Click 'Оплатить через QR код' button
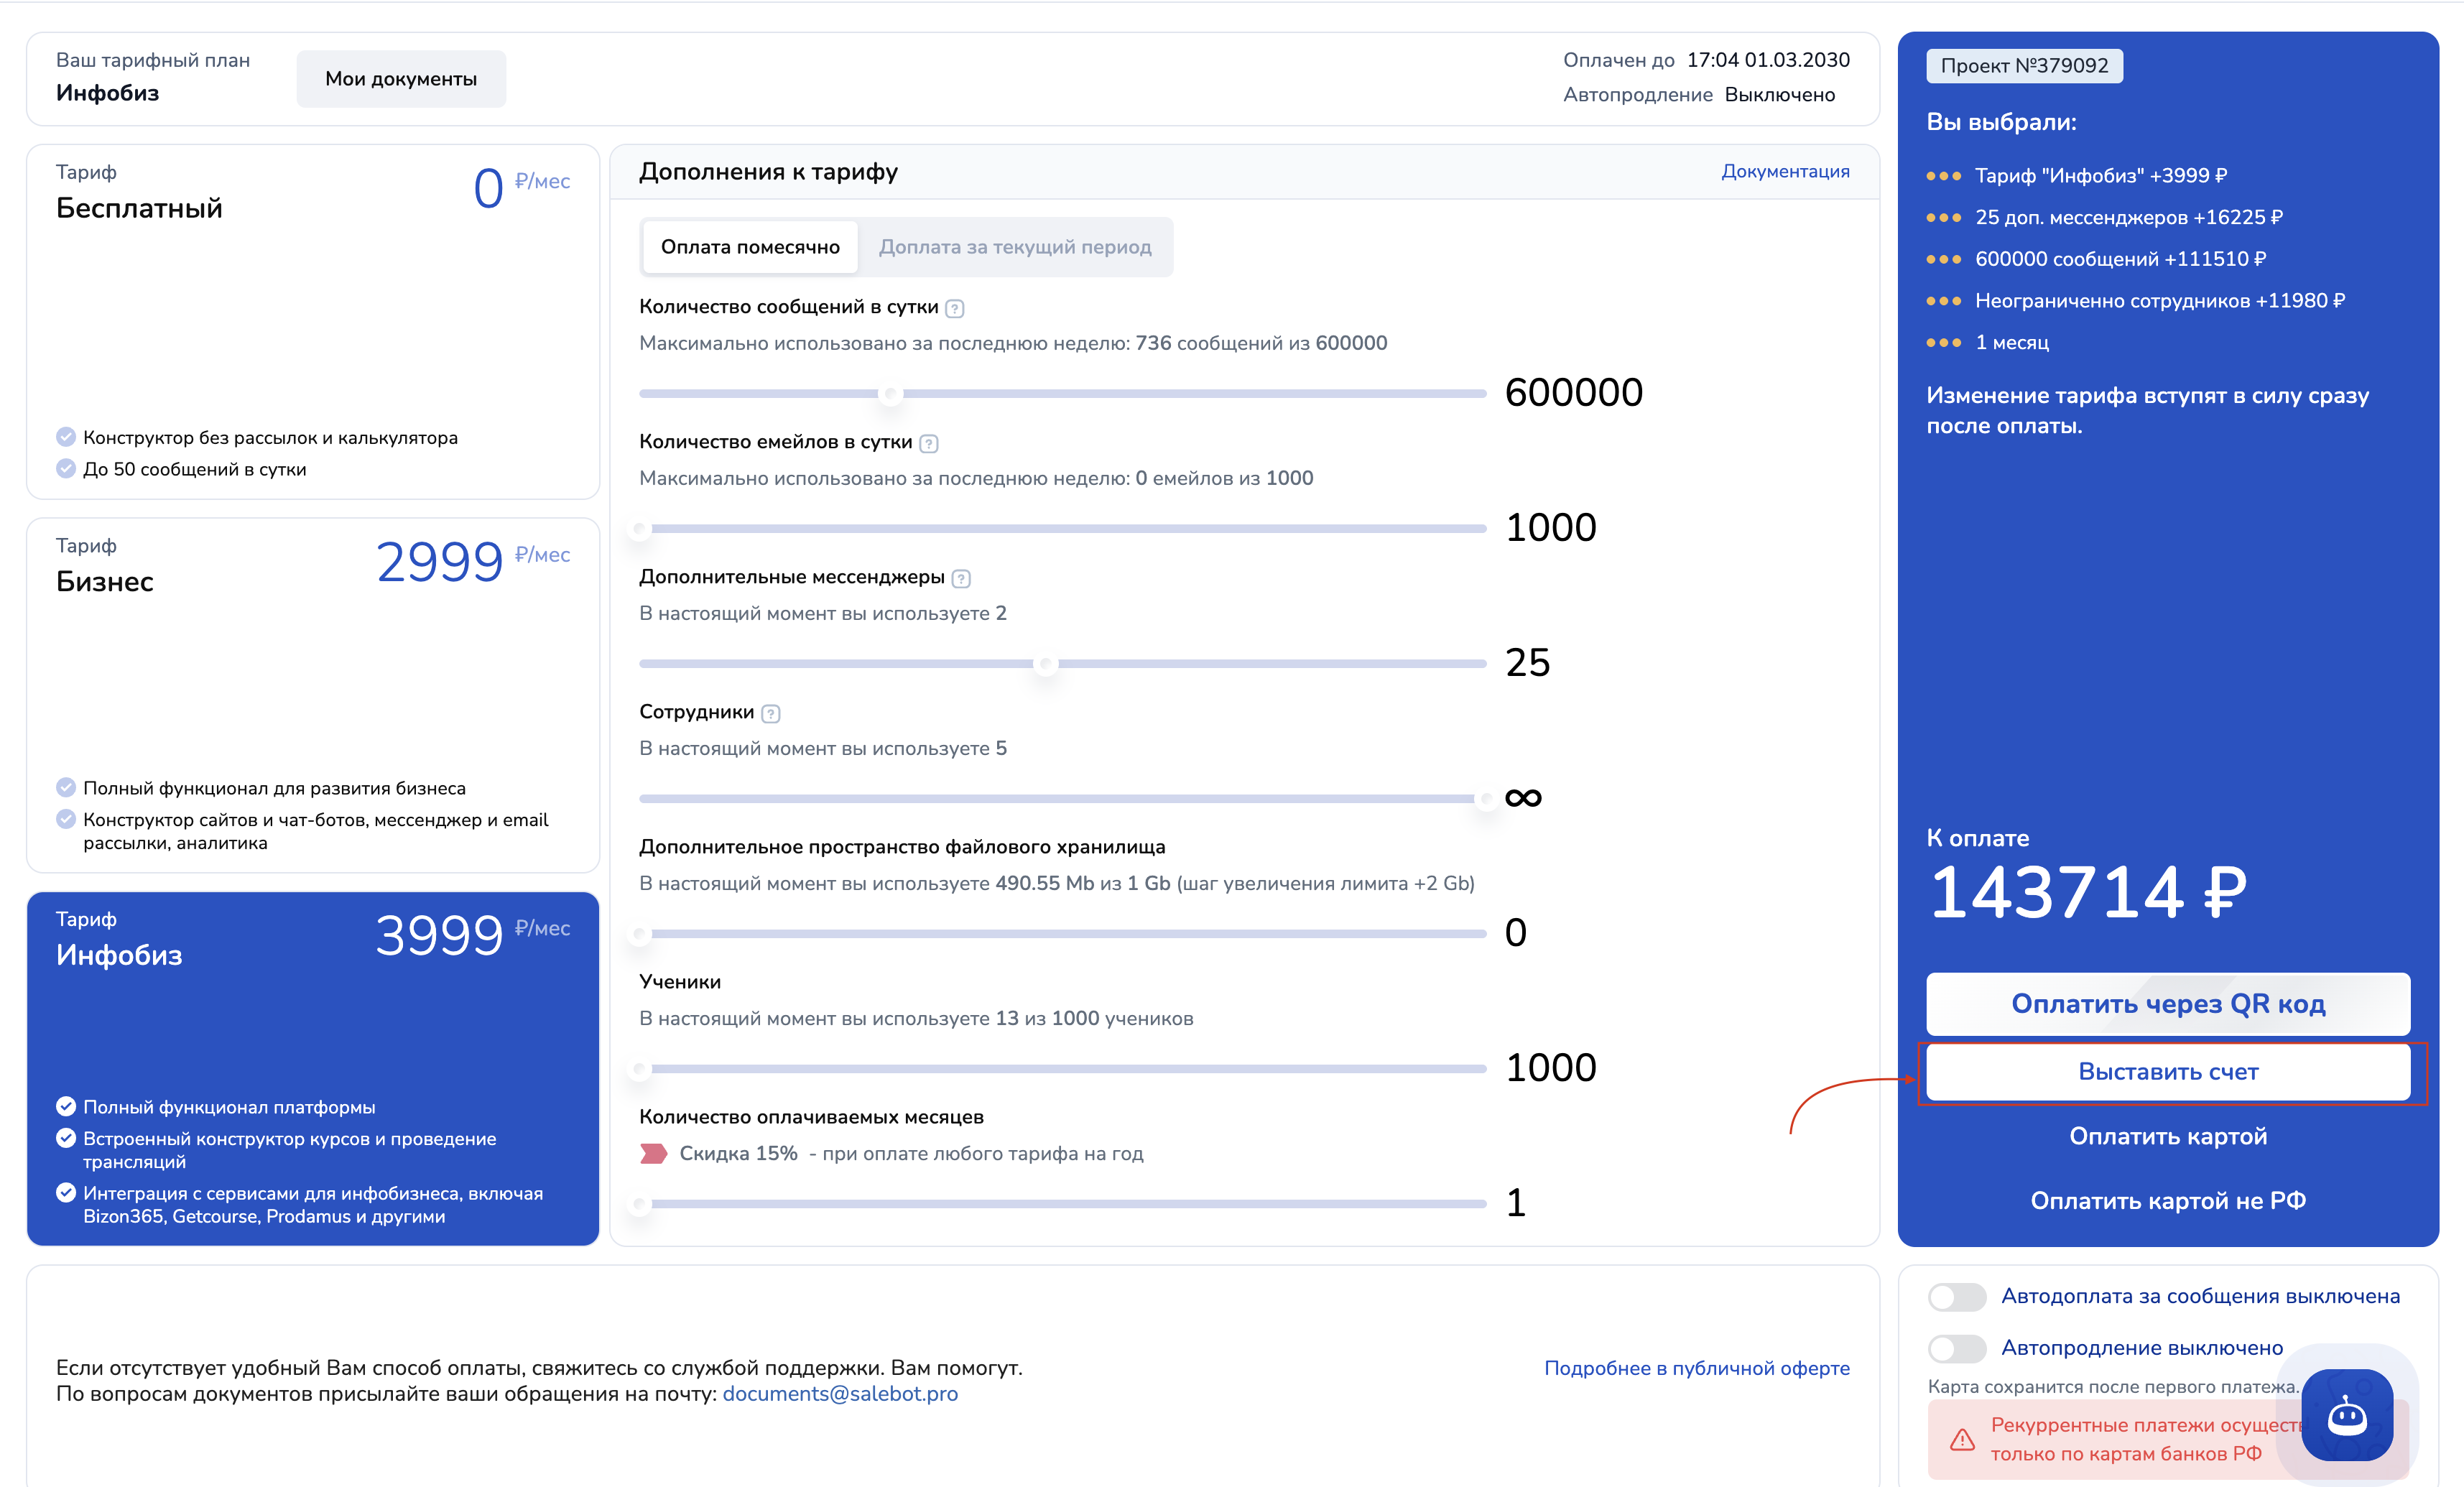 pyautogui.click(x=2167, y=1003)
